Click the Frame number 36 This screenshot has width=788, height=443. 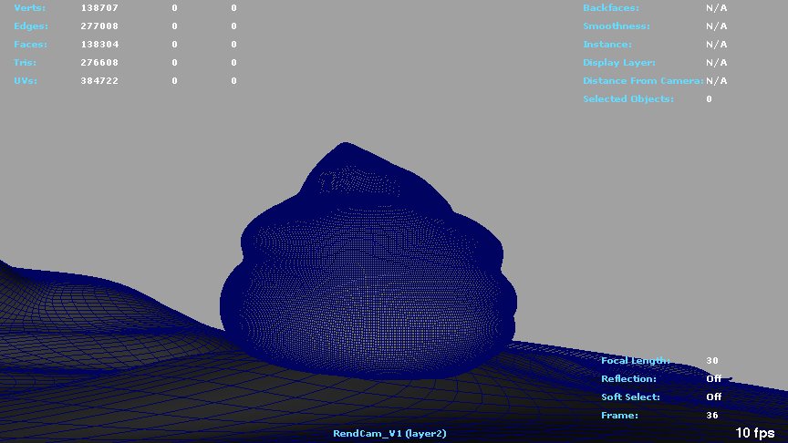coord(712,416)
